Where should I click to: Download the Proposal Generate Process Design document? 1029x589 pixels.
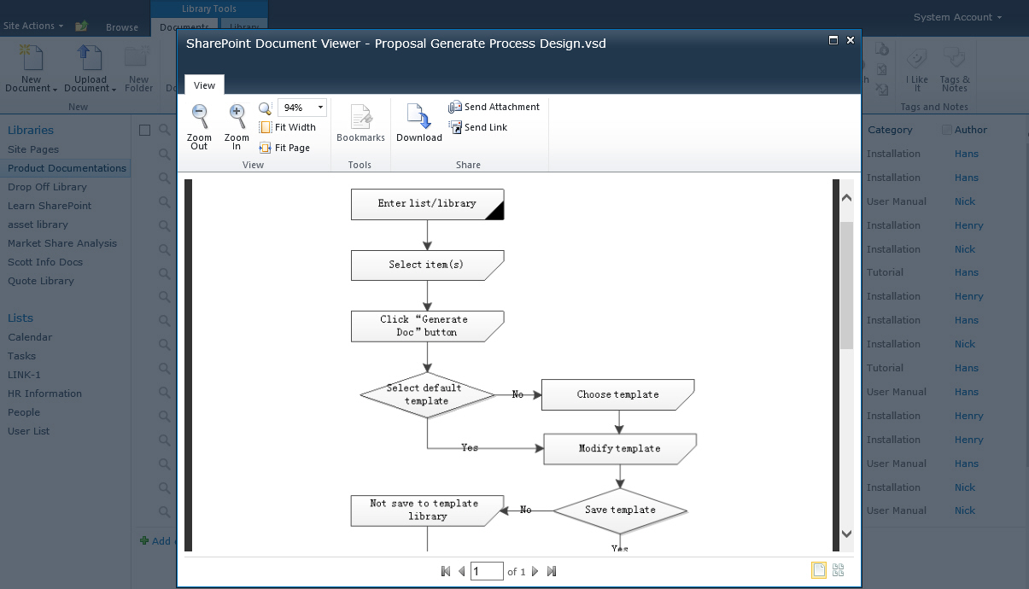tap(418, 124)
